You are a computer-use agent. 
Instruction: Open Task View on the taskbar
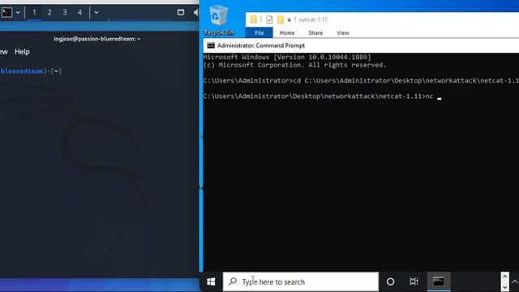coord(414,281)
